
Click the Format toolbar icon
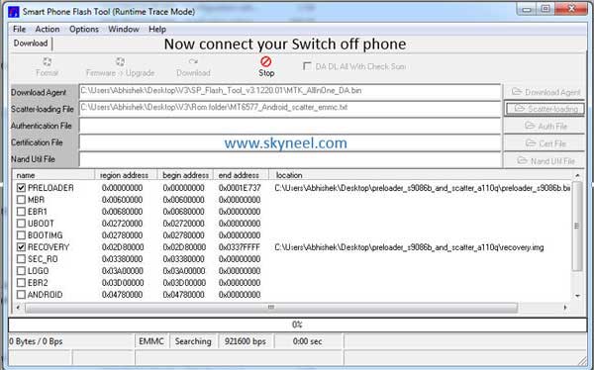click(47, 61)
